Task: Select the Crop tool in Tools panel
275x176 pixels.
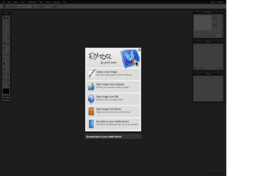Action: 4,18
